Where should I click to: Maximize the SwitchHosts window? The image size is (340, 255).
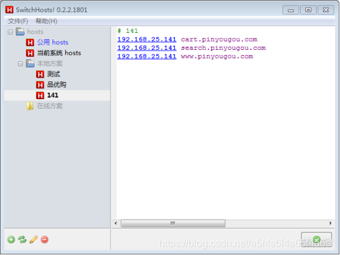(308, 10)
